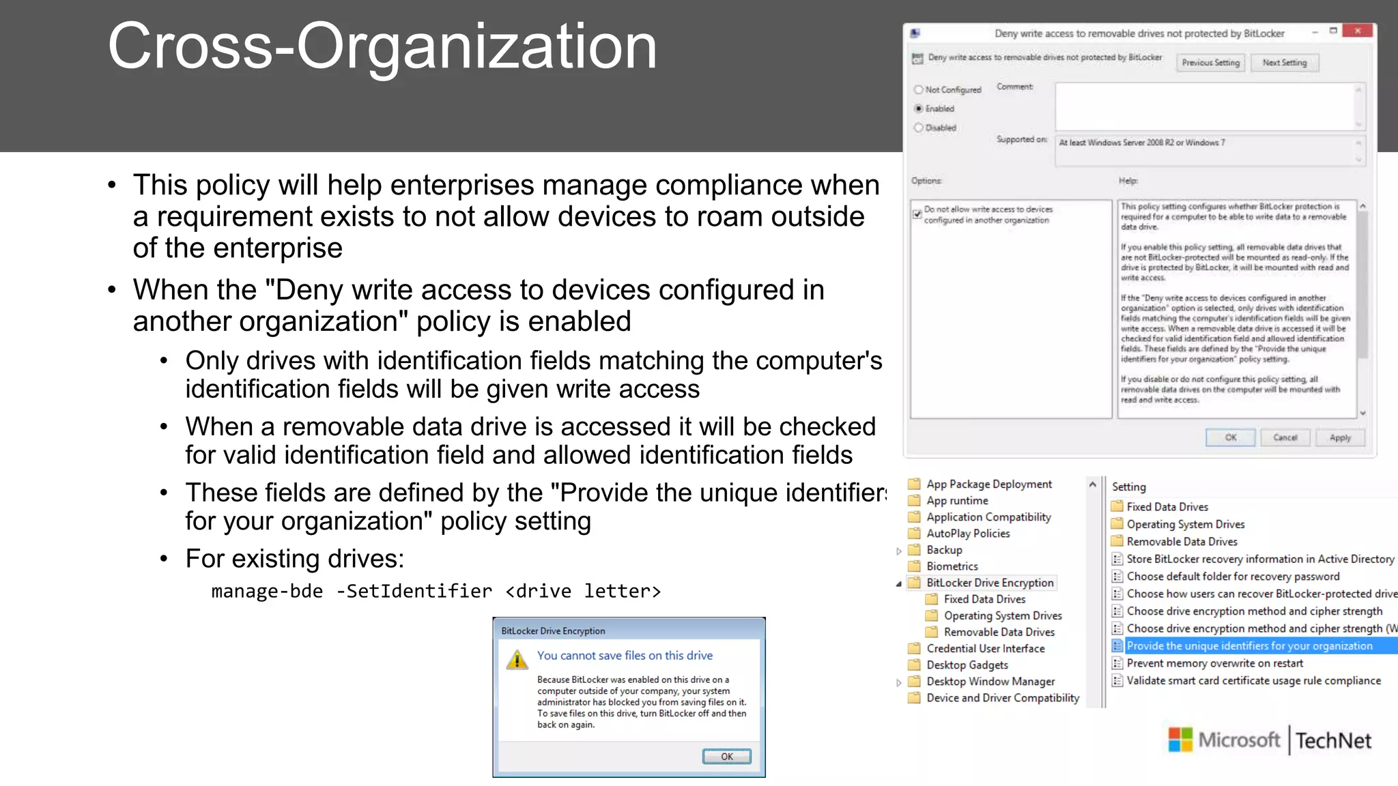The width and height of the screenshot is (1398, 786).
Task: Click the policy setting icon beside dialog heading
Action: click(x=917, y=59)
